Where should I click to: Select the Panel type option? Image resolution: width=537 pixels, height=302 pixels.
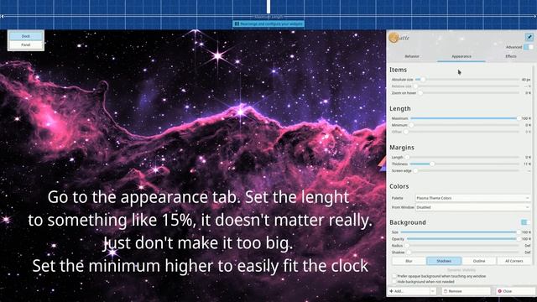tap(26, 44)
